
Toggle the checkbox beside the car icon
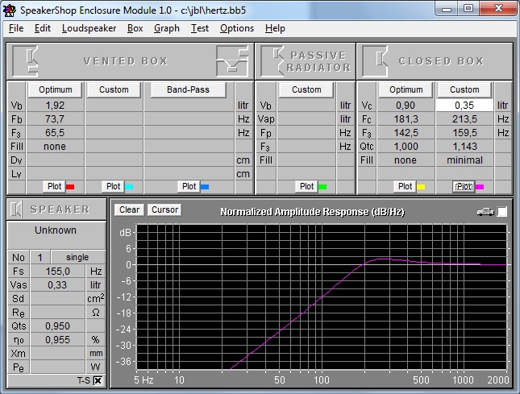502,211
